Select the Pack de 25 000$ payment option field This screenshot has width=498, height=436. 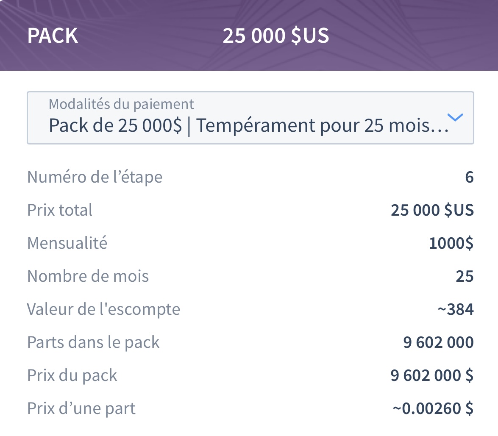pyautogui.click(x=250, y=118)
